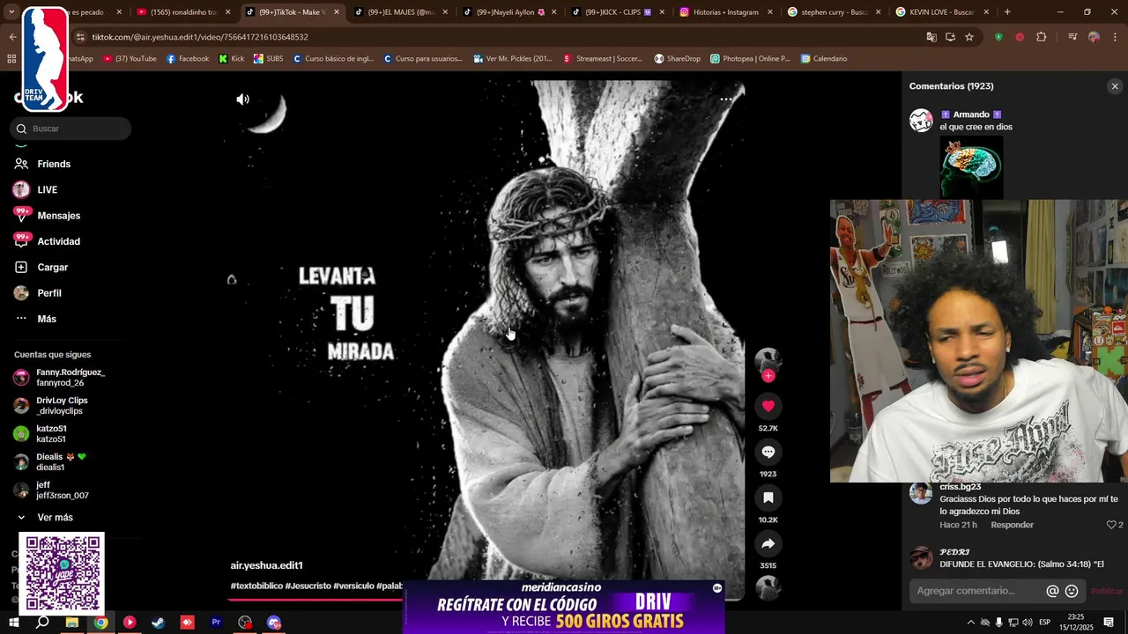Open a new browser tab with the plus button
1128x634 pixels.
[1007, 12]
